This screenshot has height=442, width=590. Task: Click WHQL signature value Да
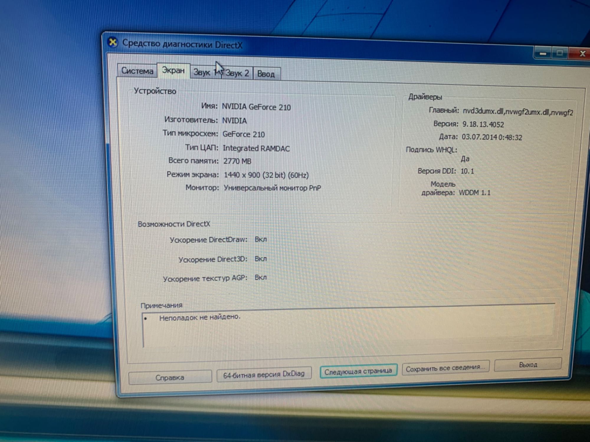(x=465, y=159)
